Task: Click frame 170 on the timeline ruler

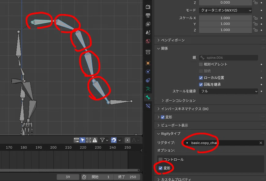Action: pyautogui.click(x=9, y=147)
